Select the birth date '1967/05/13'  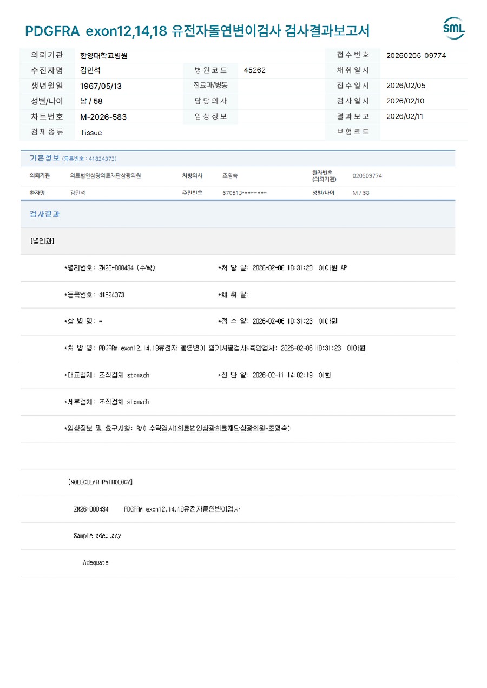pyautogui.click(x=101, y=86)
